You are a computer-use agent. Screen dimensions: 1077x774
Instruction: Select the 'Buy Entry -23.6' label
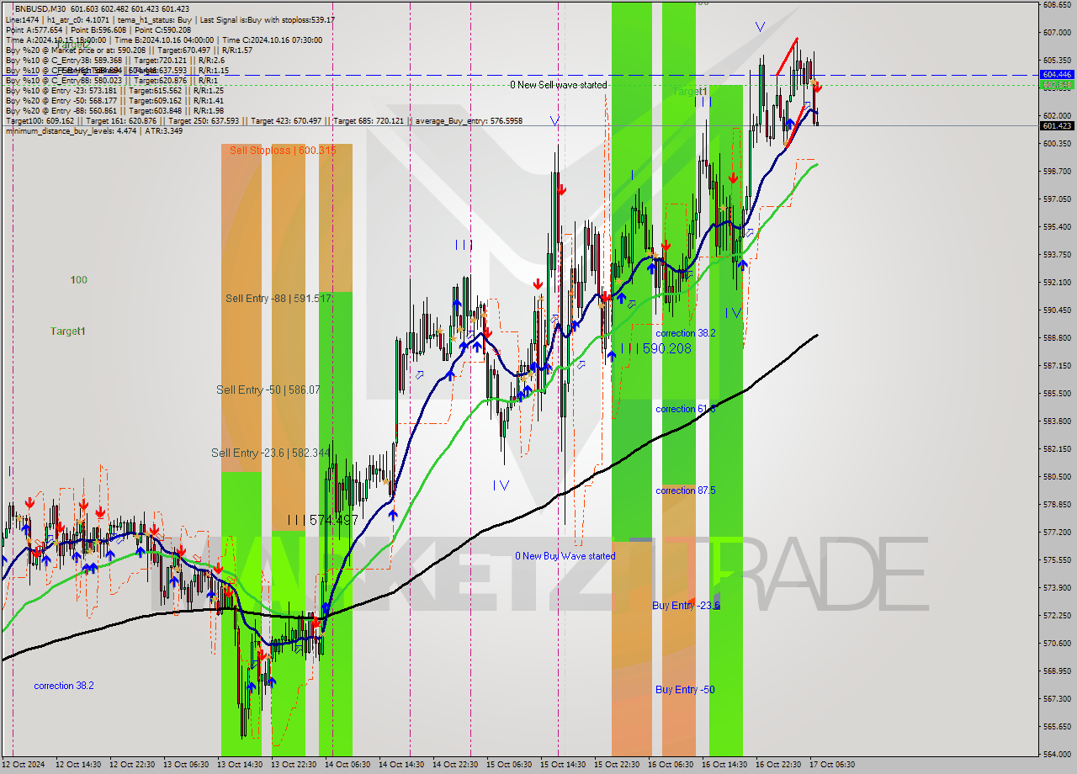coord(686,606)
